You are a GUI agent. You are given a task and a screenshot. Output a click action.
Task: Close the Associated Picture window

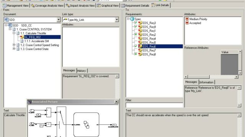coord(116,102)
